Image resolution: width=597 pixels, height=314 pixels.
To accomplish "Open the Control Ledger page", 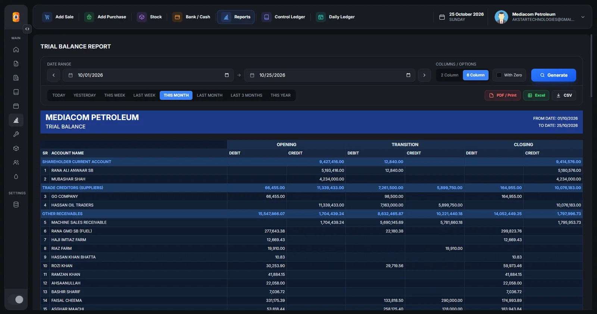I will (x=284, y=17).
